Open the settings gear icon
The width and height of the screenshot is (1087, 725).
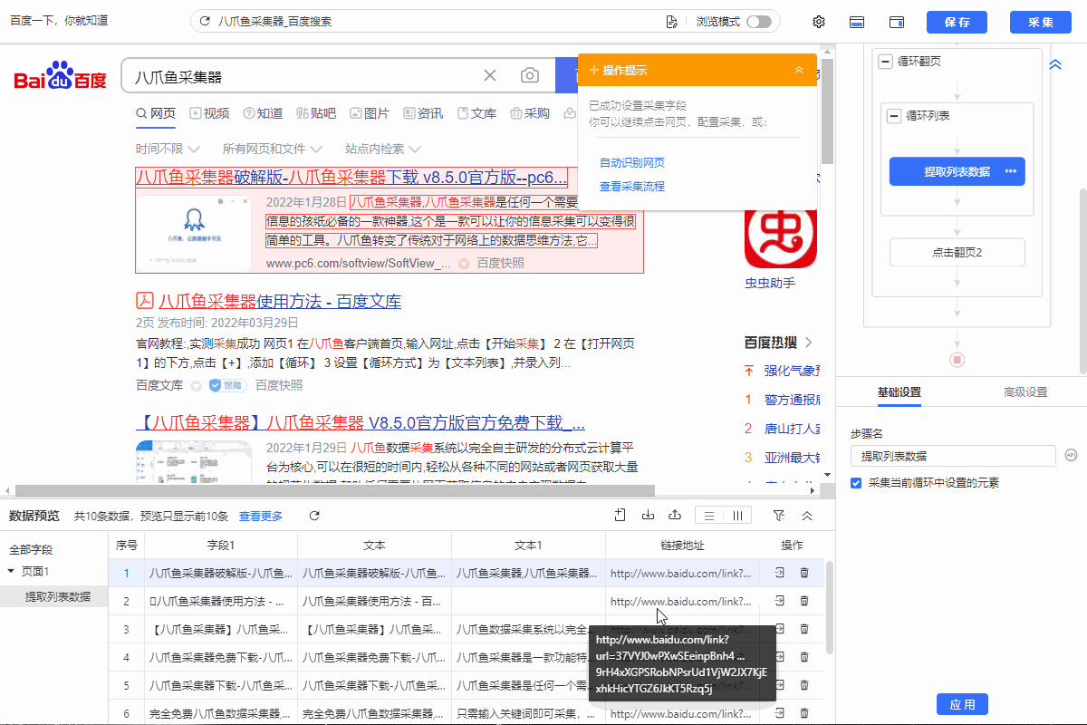tap(819, 22)
